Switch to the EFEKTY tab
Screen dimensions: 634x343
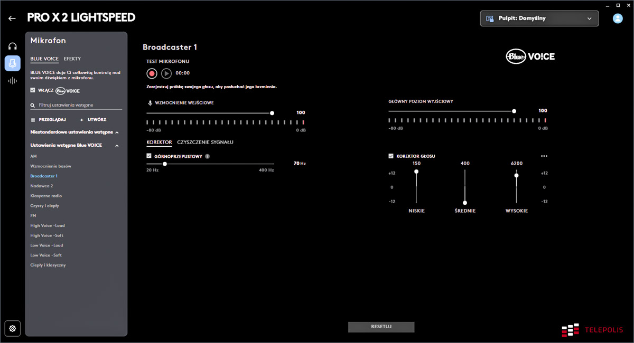pyautogui.click(x=72, y=59)
